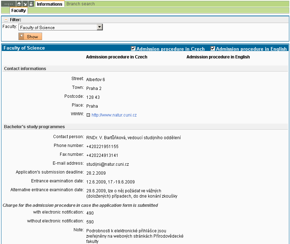Collapse the Filter section
290x244 pixels.
coord(6,19)
